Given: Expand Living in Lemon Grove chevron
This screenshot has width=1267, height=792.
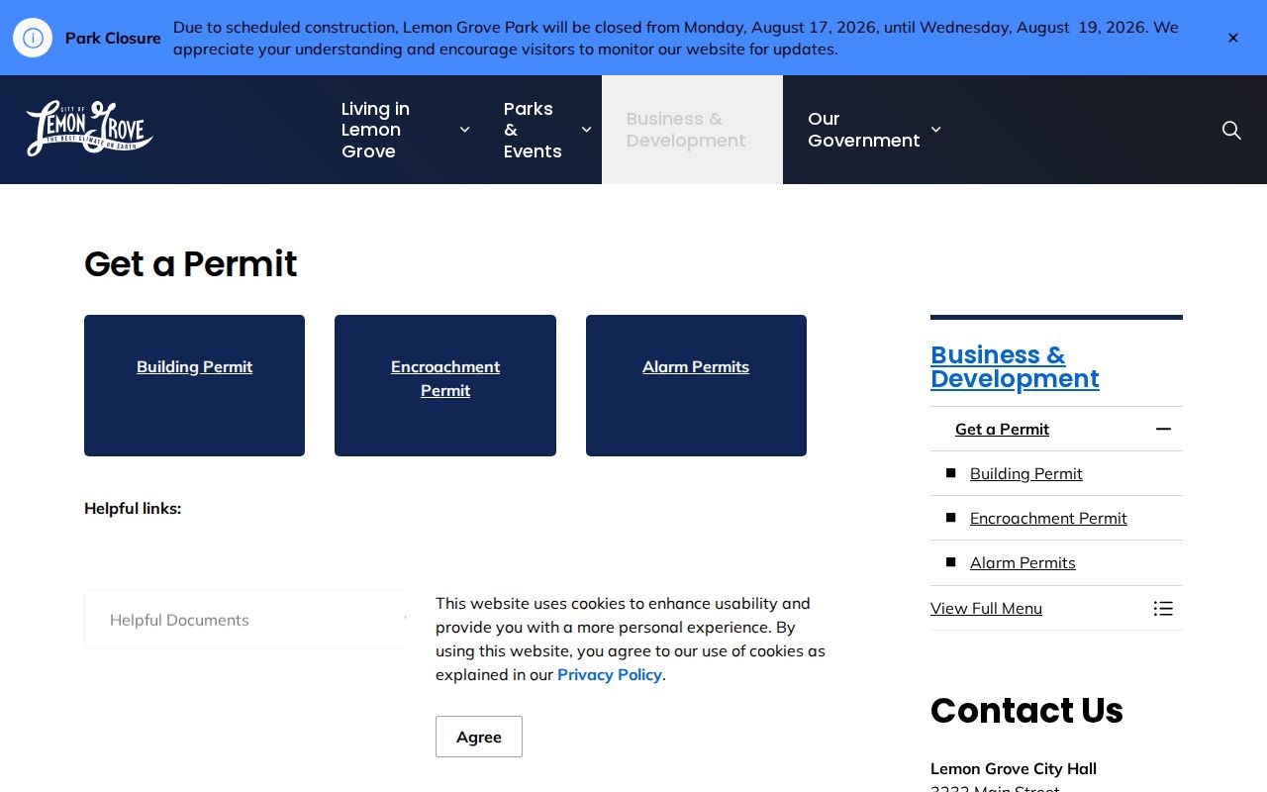Looking at the screenshot, I should tap(464, 130).
